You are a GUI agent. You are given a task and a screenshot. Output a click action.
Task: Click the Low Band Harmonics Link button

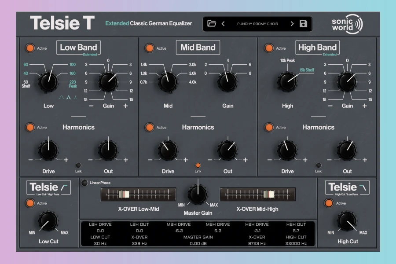coord(78,165)
